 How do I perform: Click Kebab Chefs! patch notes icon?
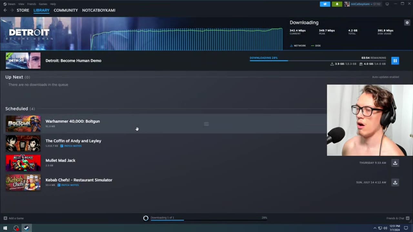[59, 185]
